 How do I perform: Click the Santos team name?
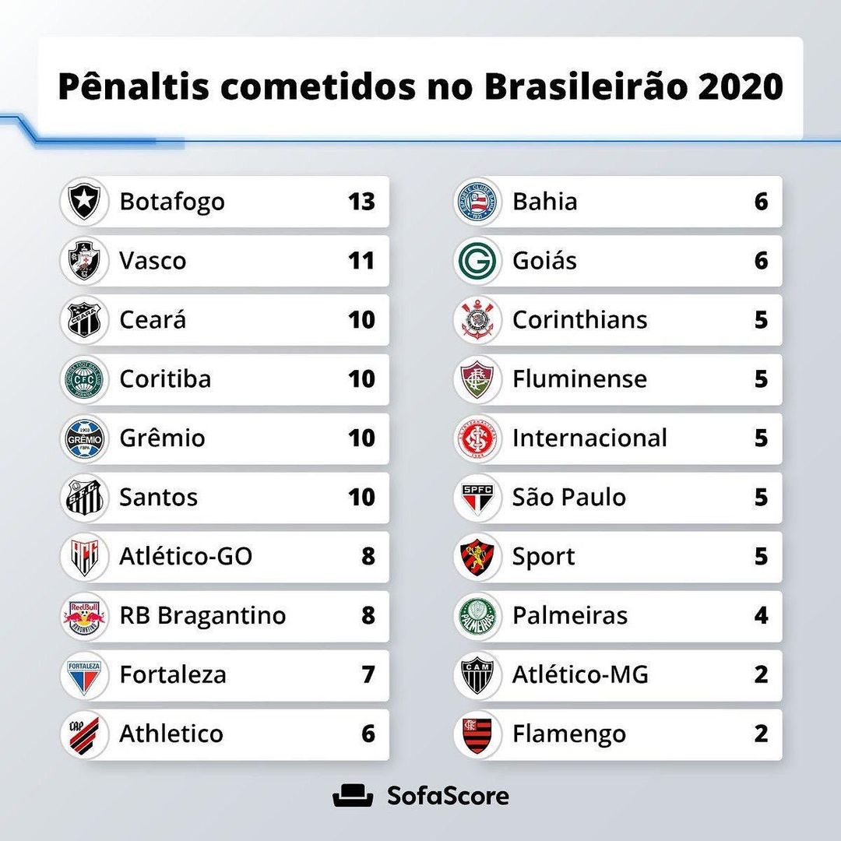(158, 498)
